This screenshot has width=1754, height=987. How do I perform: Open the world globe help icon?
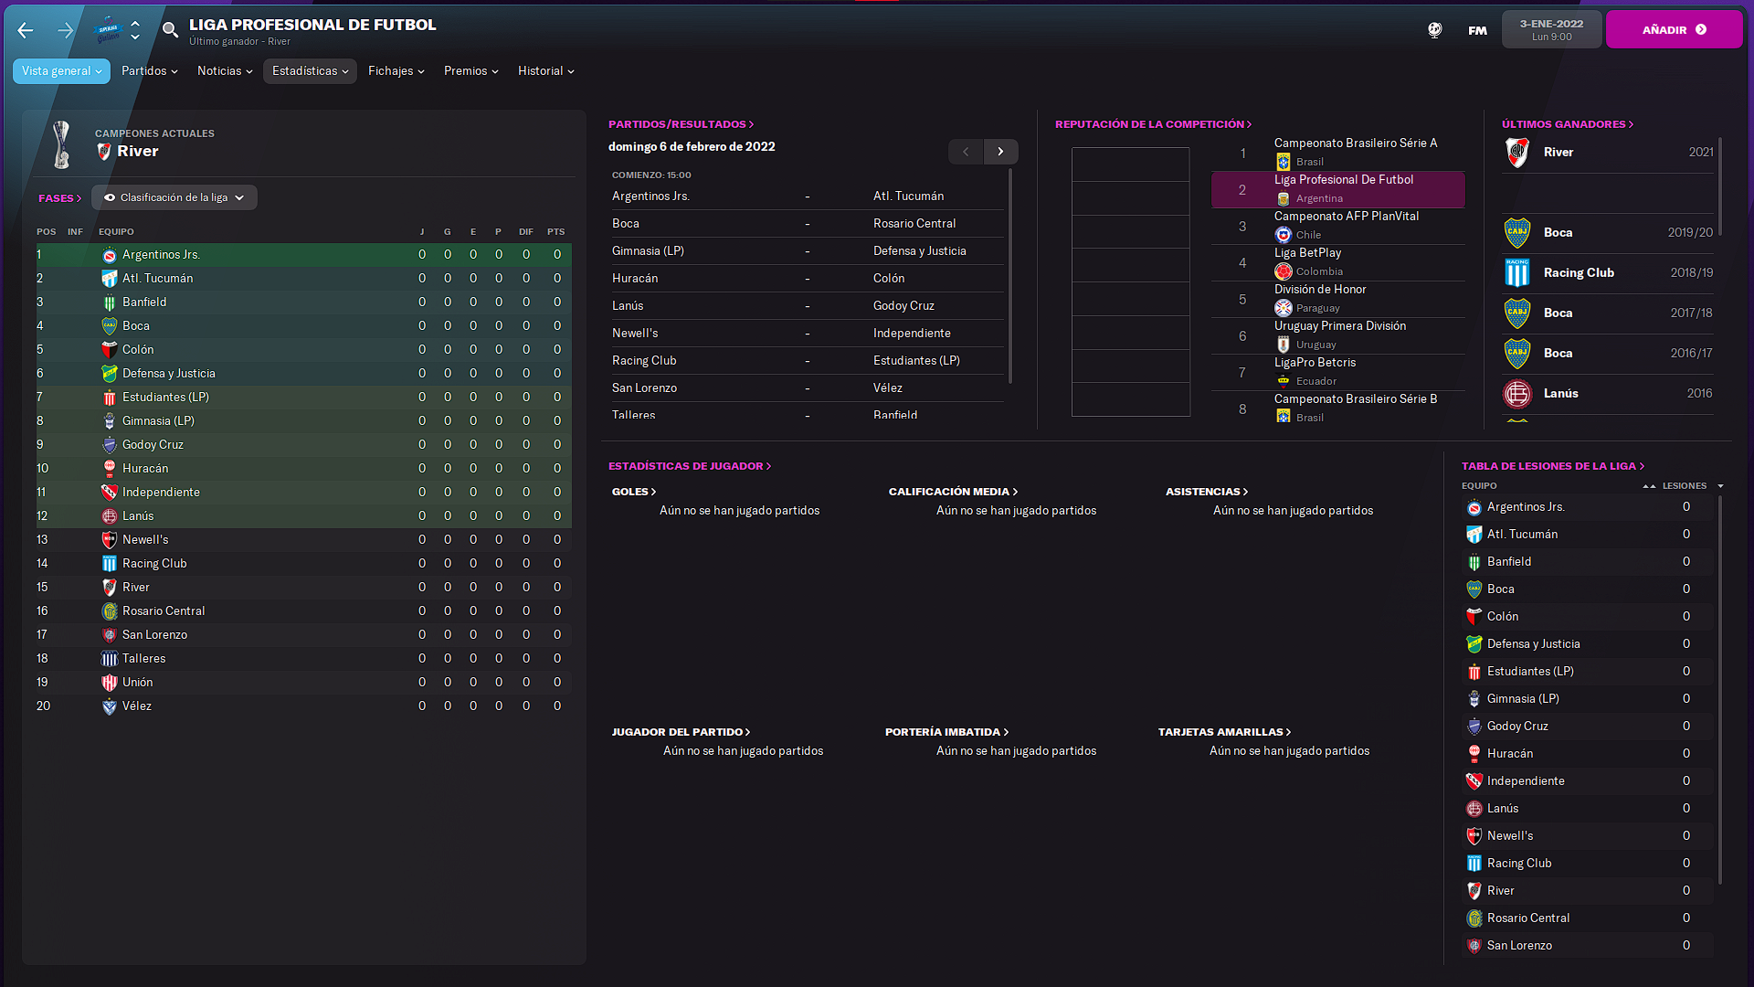click(1435, 30)
